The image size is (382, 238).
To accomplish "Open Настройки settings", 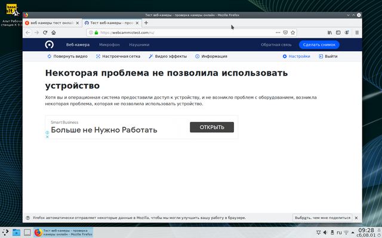I will 296,57.
